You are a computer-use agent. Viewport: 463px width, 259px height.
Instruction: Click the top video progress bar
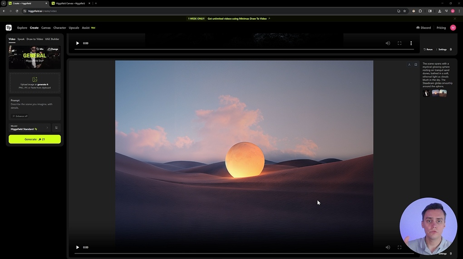pyautogui.click(x=244, y=49)
